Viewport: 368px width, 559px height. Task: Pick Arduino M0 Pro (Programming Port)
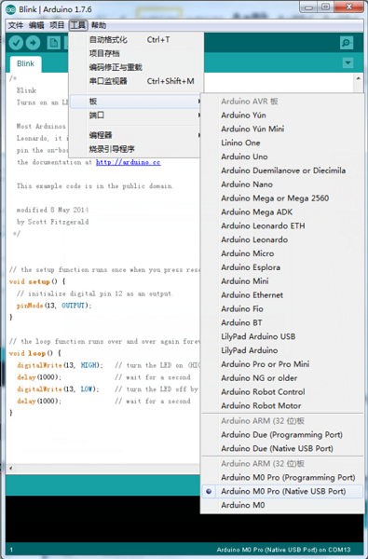pos(282,477)
